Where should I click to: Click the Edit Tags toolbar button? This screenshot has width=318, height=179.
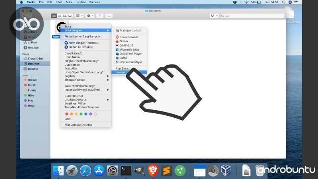click(x=109, y=16)
